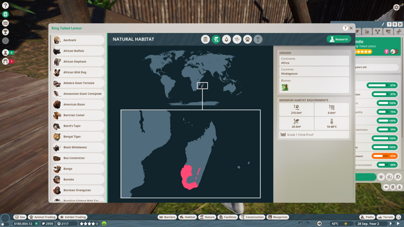The height and width of the screenshot is (227, 404).
Task: Choose Aldabra Giant Tortoise entry
Action: tap(79, 83)
